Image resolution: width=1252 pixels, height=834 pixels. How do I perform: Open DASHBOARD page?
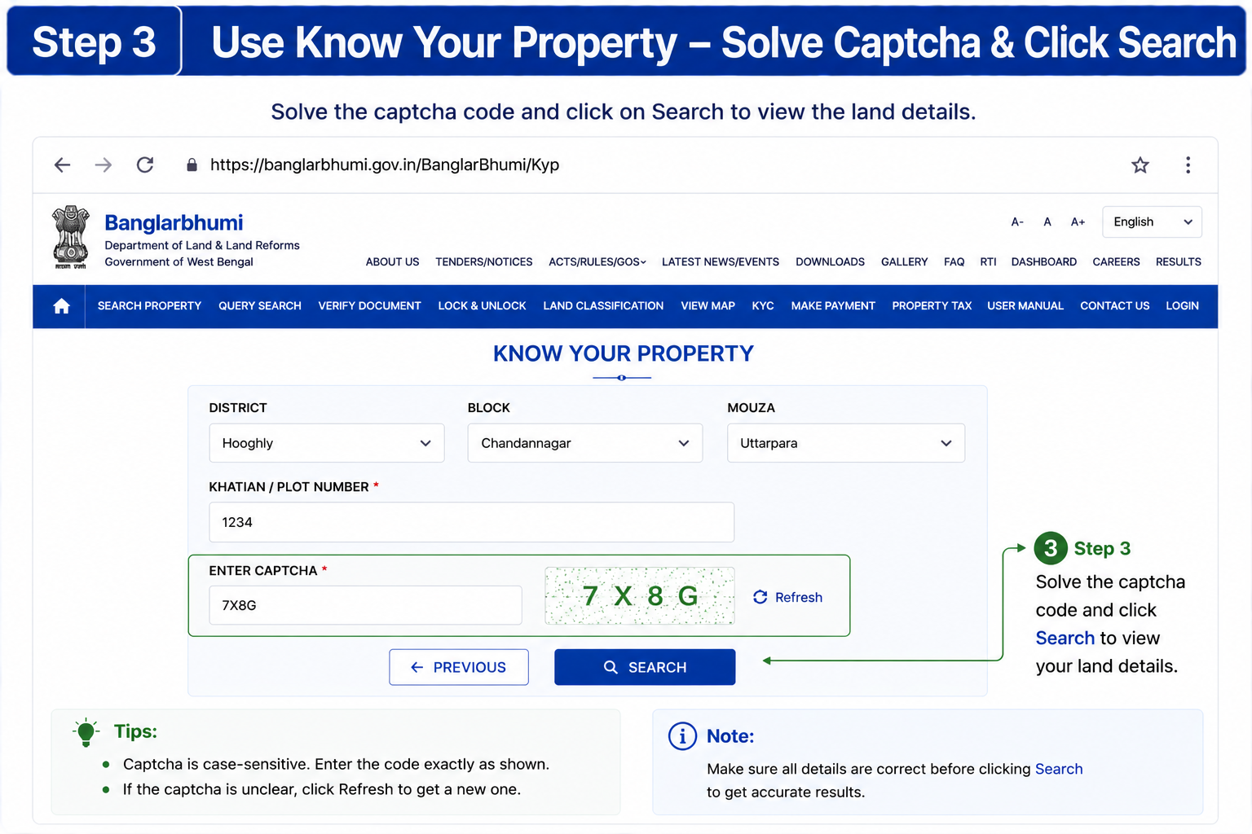coord(1044,261)
